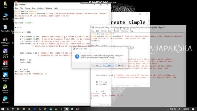Open Edit menu in new graphic 14.py window
197x111 pixels.
click(97, 31)
